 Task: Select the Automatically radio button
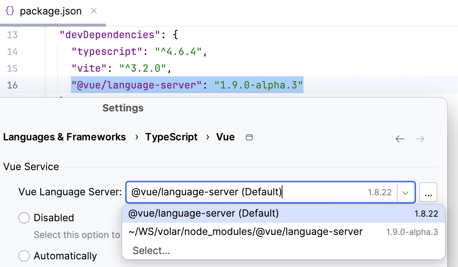[24, 256]
